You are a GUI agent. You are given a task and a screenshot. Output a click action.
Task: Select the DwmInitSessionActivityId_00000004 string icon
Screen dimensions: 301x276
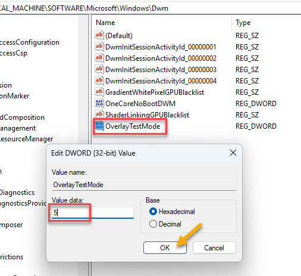pos(99,80)
